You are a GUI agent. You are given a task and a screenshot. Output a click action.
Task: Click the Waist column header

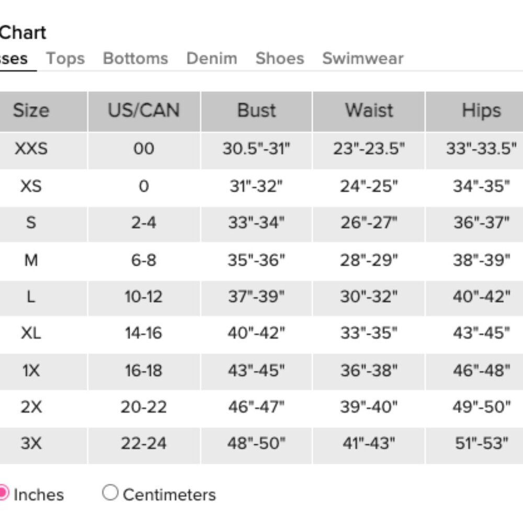coord(369,110)
